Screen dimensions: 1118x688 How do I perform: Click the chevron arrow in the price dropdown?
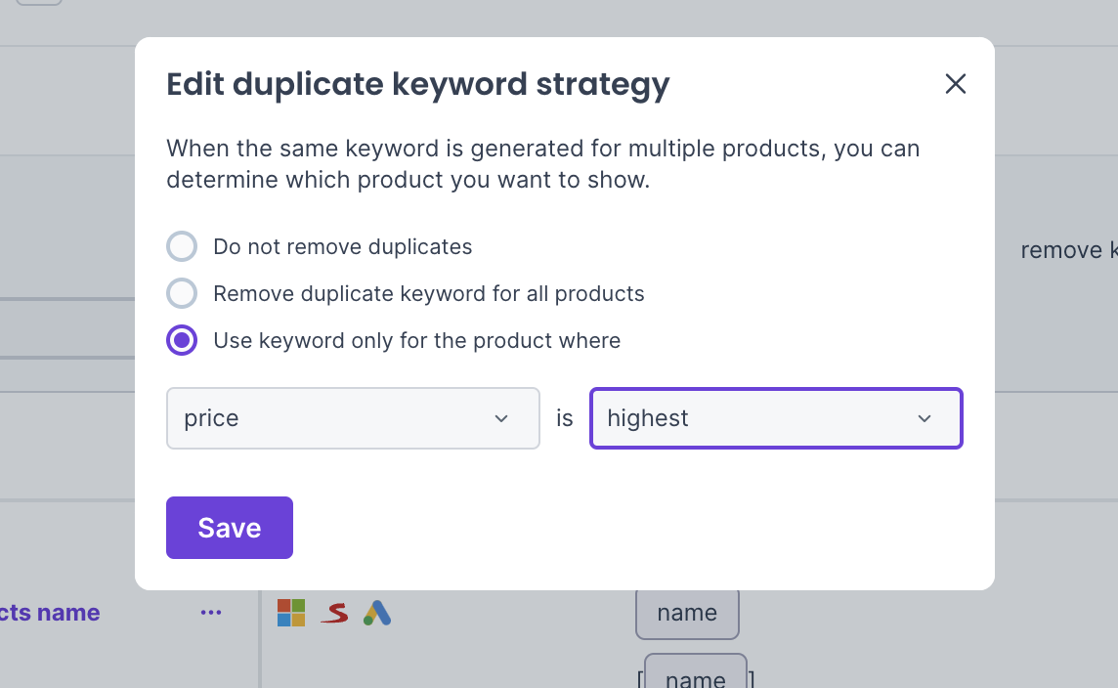501,418
